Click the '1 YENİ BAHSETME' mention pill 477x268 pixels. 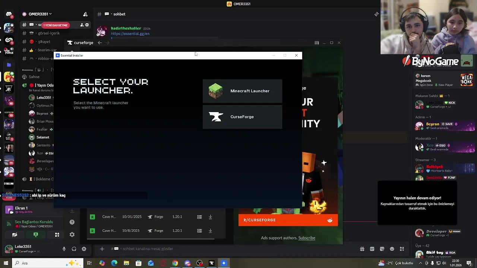(55, 25)
